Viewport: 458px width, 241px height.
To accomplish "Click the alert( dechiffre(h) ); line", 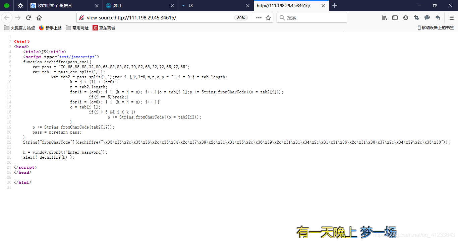I will pyautogui.click(x=49, y=157).
